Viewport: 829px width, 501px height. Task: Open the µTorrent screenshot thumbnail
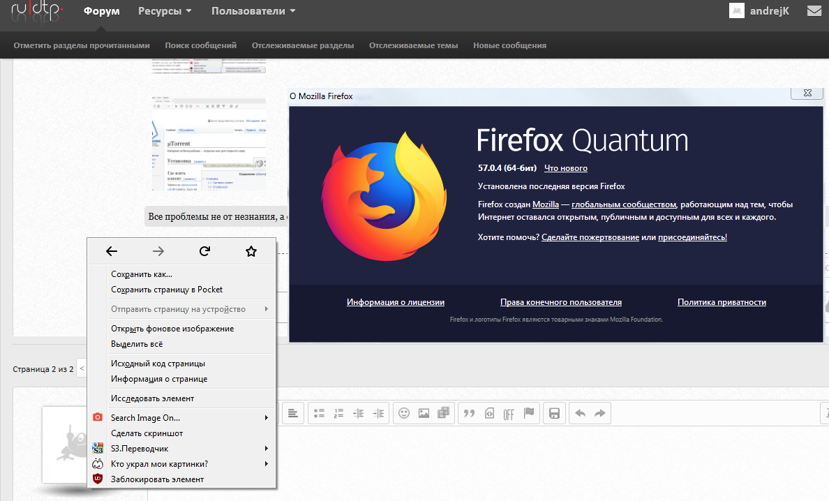(x=209, y=144)
